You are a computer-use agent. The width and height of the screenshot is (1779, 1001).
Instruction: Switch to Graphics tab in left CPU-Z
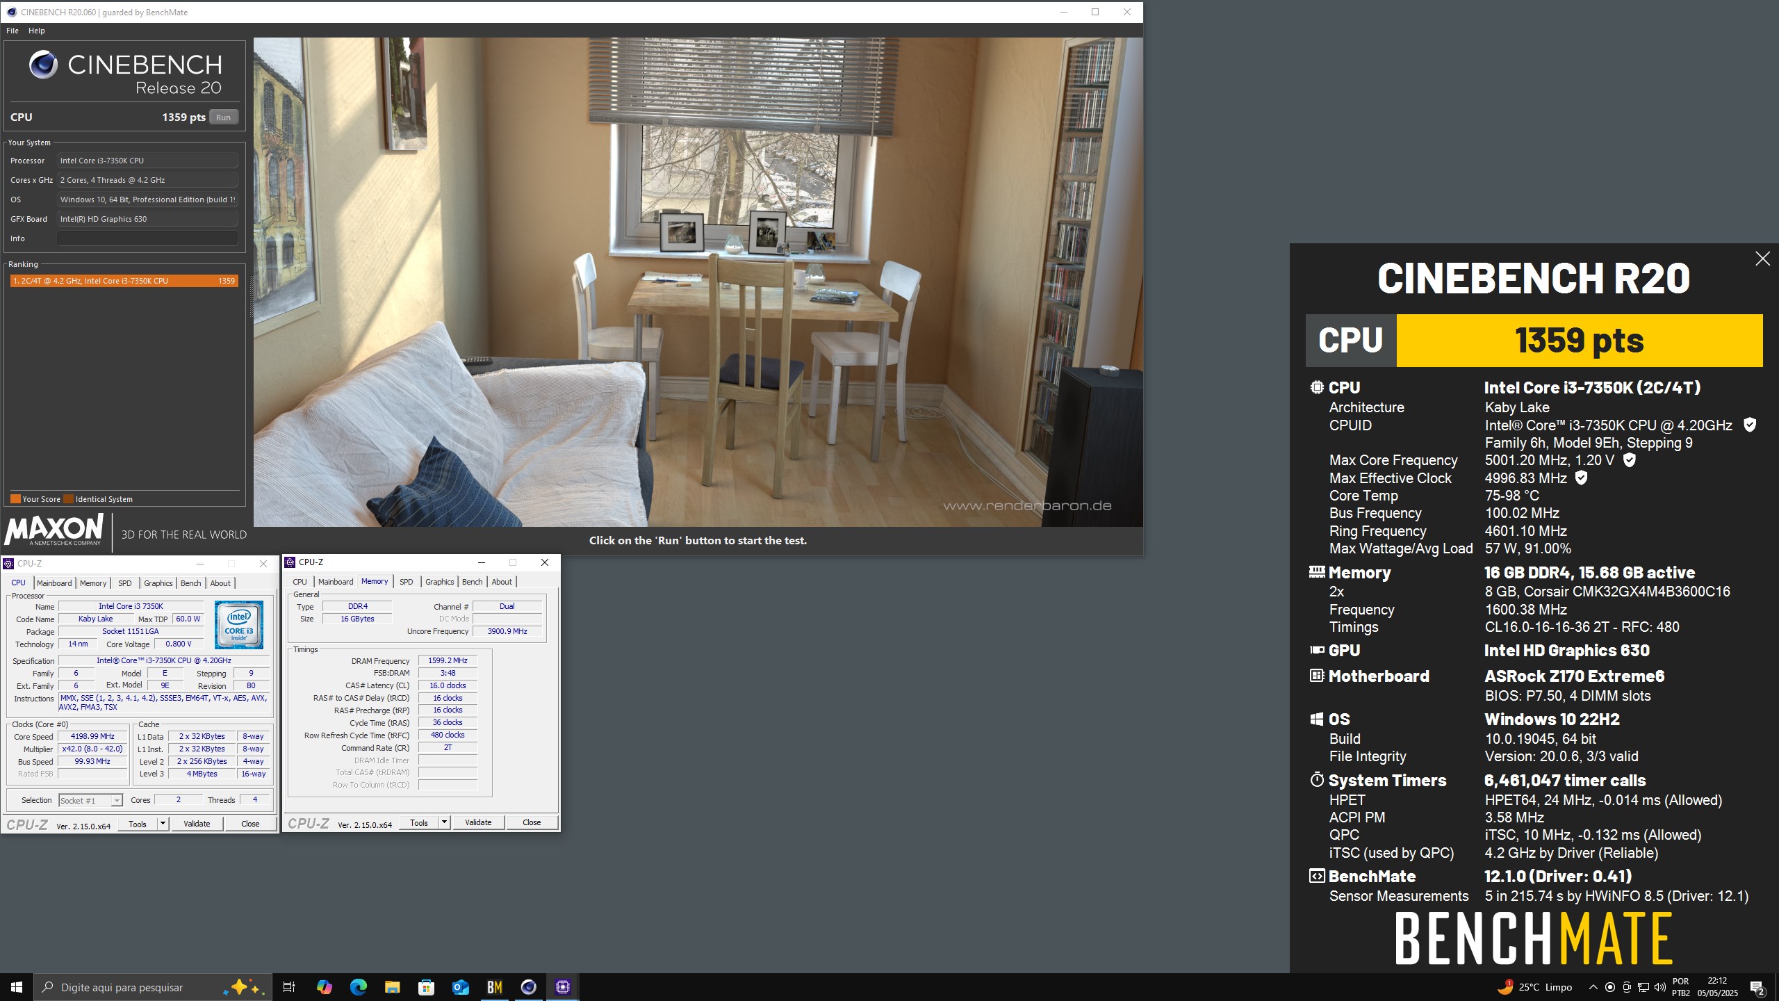coord(158,583)
